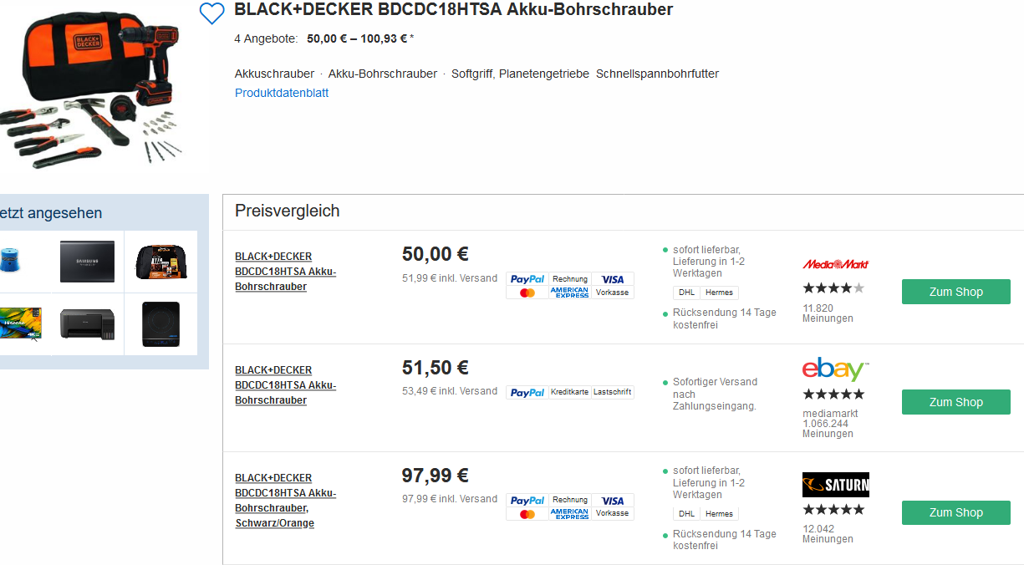Click the eBay five-star rating

click(x=833, y=394)
